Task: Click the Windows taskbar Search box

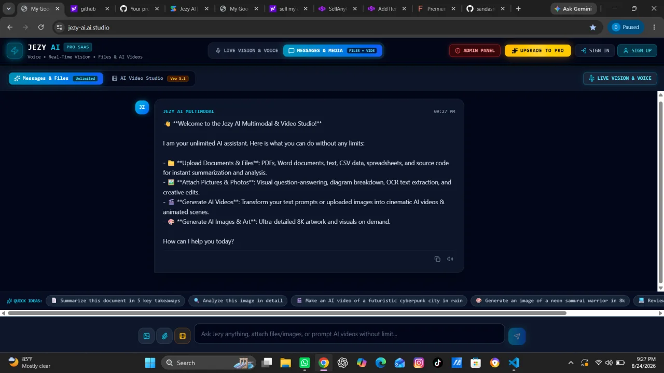Action: [x=209, y=363]
